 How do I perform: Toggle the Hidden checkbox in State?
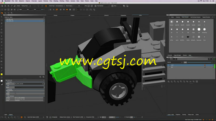coord(15,93)
